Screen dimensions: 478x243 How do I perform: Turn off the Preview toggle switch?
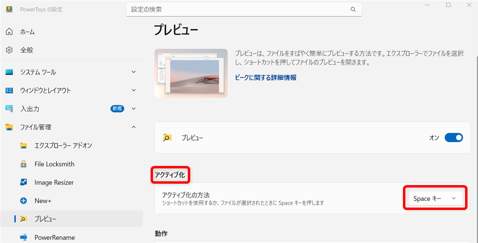454,137
